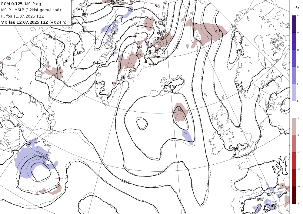
Task: Select the '2.1' value inside the large blue Atlantic patch
Action: click(42, 158)
